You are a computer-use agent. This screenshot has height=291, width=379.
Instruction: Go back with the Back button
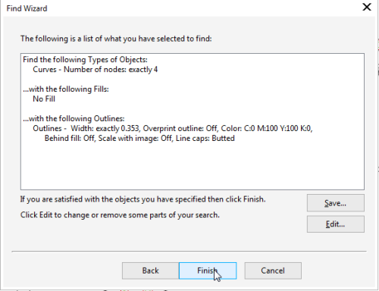coord(151,271)
